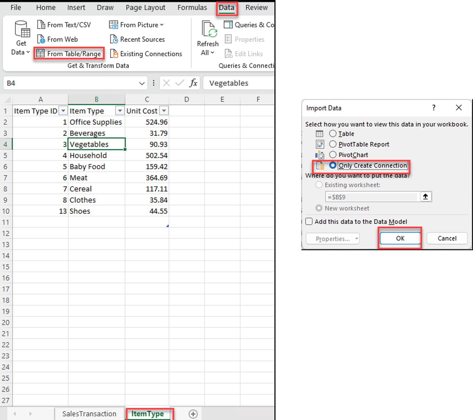Import data using From Table/Range

click(x=69, y=53)
